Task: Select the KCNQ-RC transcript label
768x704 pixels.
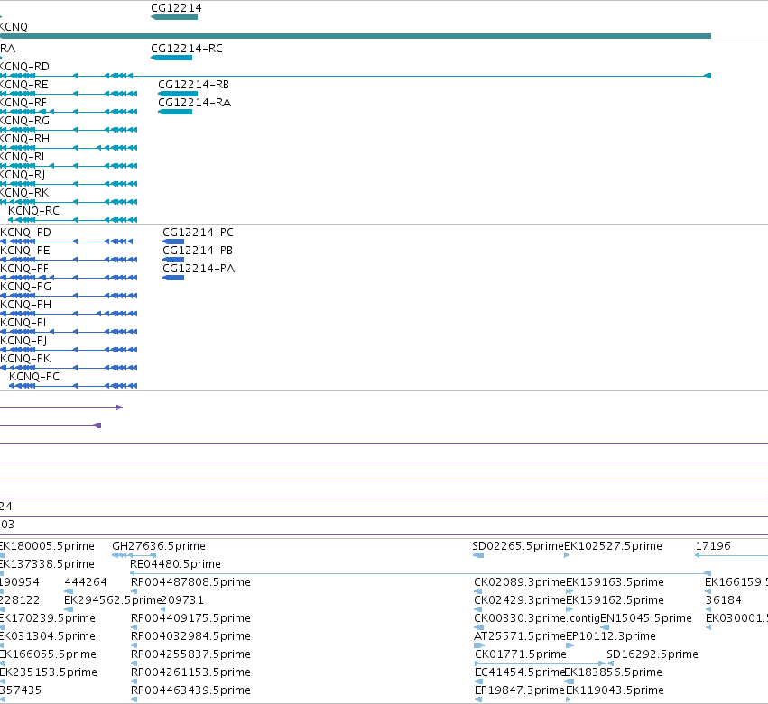Action: [33, 211]
